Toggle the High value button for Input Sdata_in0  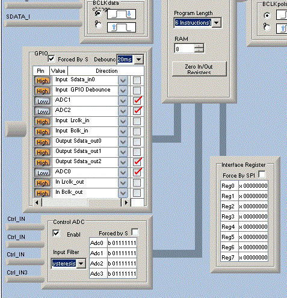click(42, 81)
